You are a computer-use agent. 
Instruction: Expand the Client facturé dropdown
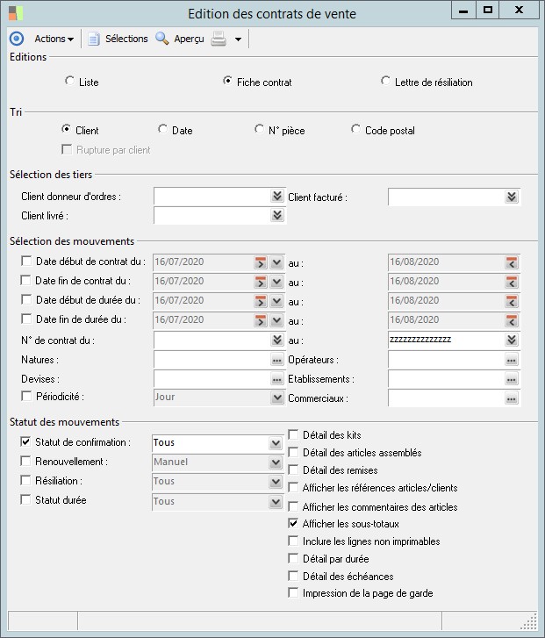pyautogui.click(x=511, y=197)
